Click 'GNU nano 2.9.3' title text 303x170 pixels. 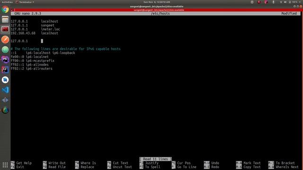(27, 14)
